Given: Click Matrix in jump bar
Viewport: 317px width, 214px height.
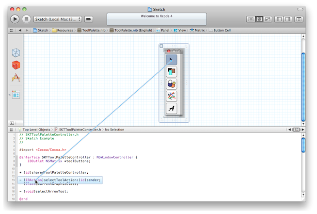Looking at the screenshot, I should tap(197, 31).
